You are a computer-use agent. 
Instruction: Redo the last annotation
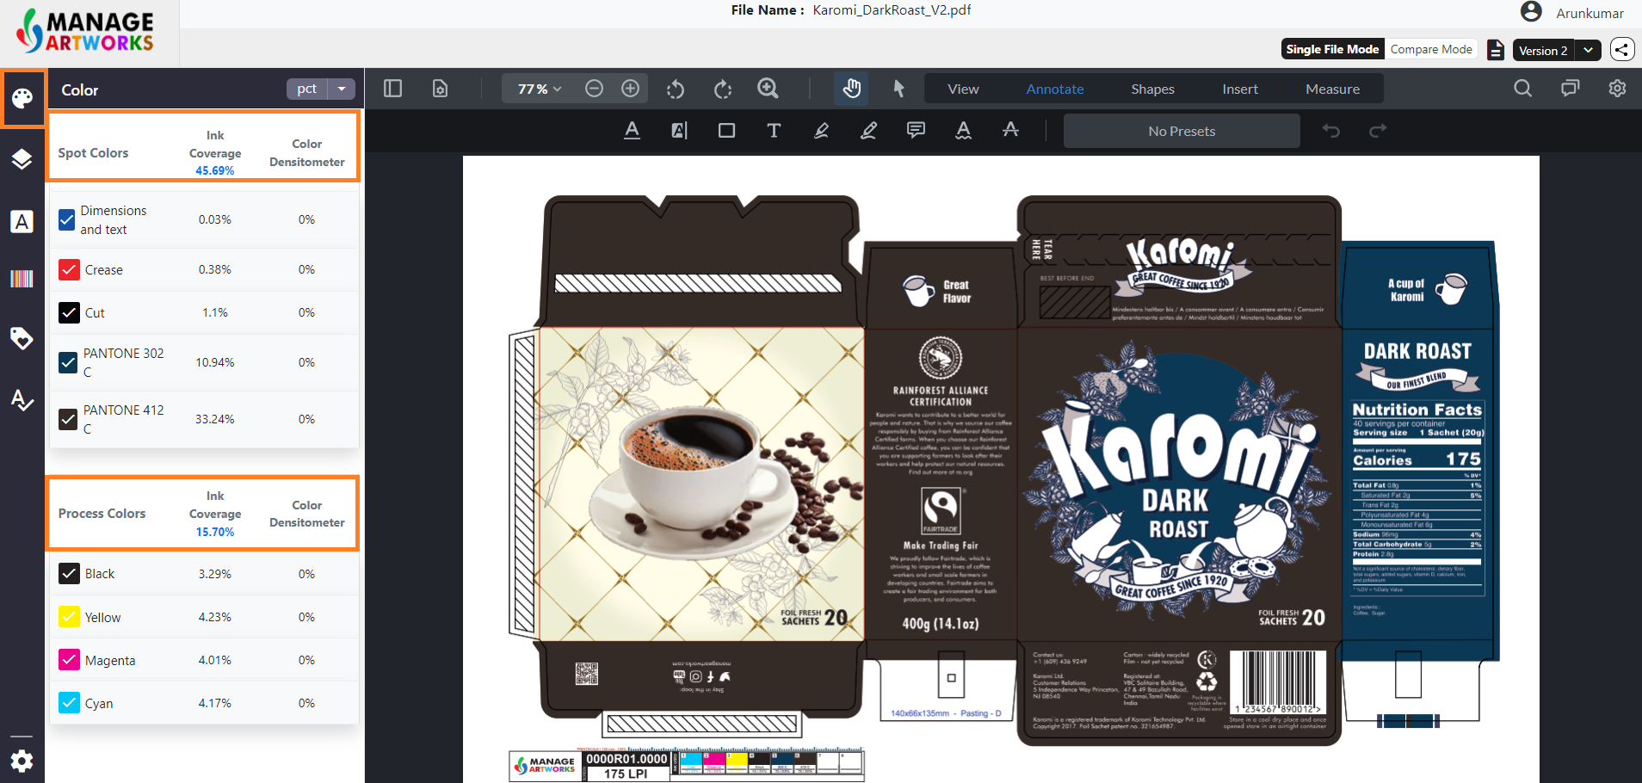(x=1378, y=131)
